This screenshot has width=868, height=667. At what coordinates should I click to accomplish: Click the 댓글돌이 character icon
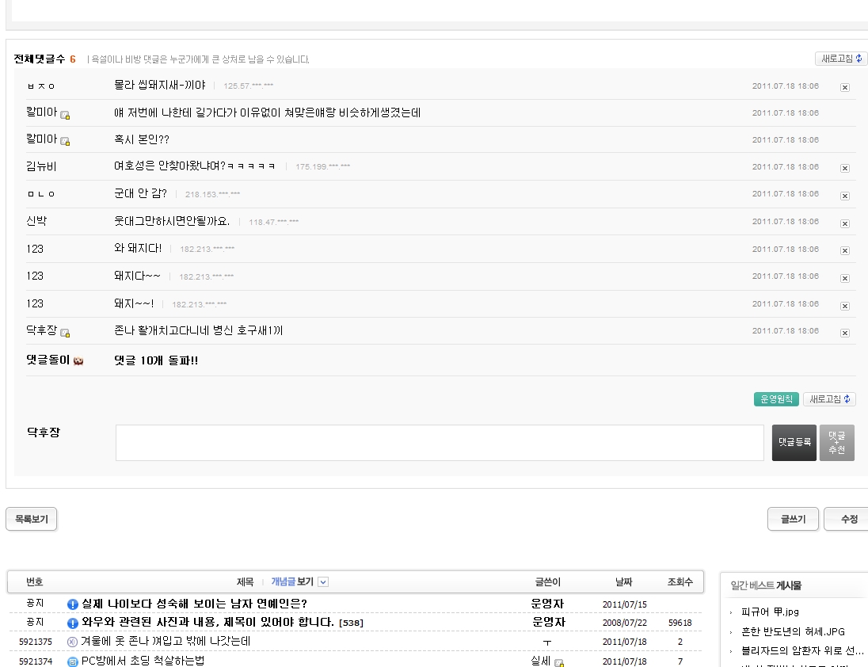(78, 361)
